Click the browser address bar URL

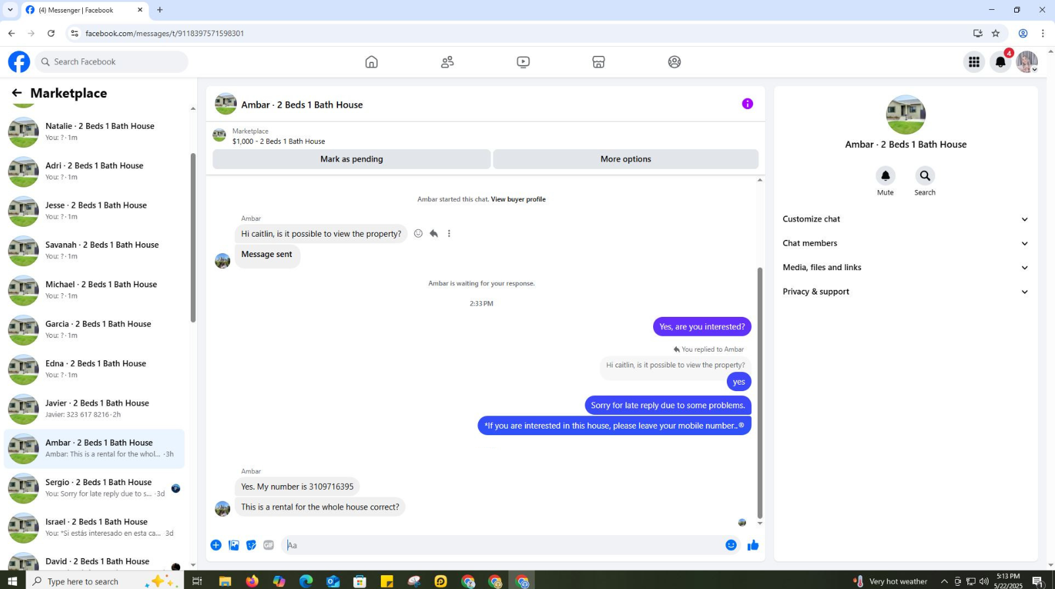click(164, 34)
